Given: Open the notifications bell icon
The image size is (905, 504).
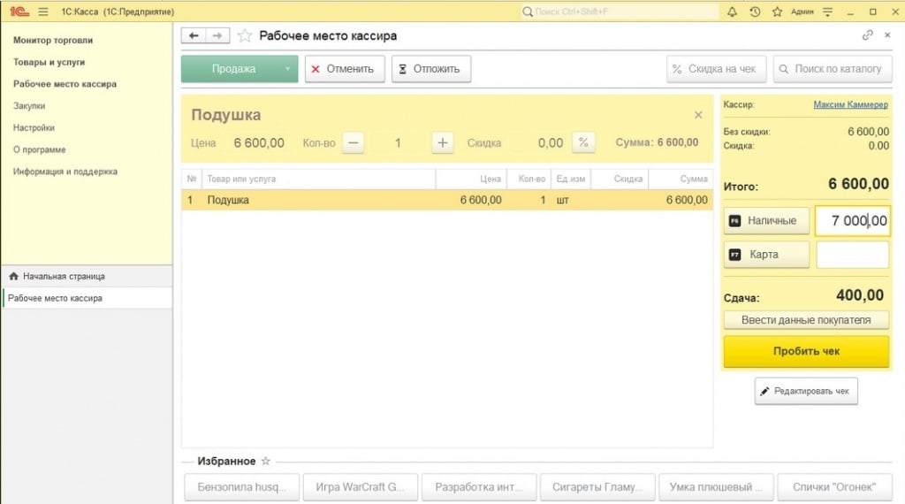Looking at the screenshot, I should [x=732, y=11].
